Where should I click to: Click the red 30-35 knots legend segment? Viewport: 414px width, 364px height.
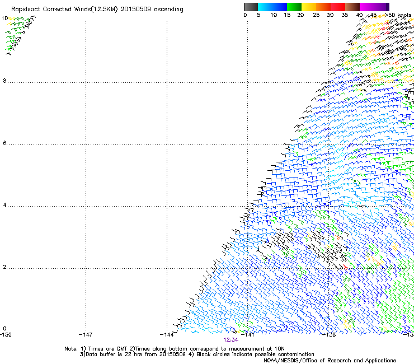pos(338,7)
